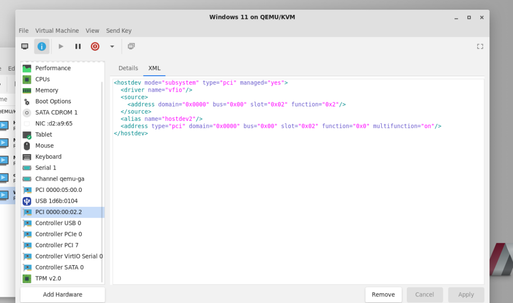The height and width of the screenshot is (303, 513).
Task: Click the closing </hostdev> tag
Action: (131, 133)
